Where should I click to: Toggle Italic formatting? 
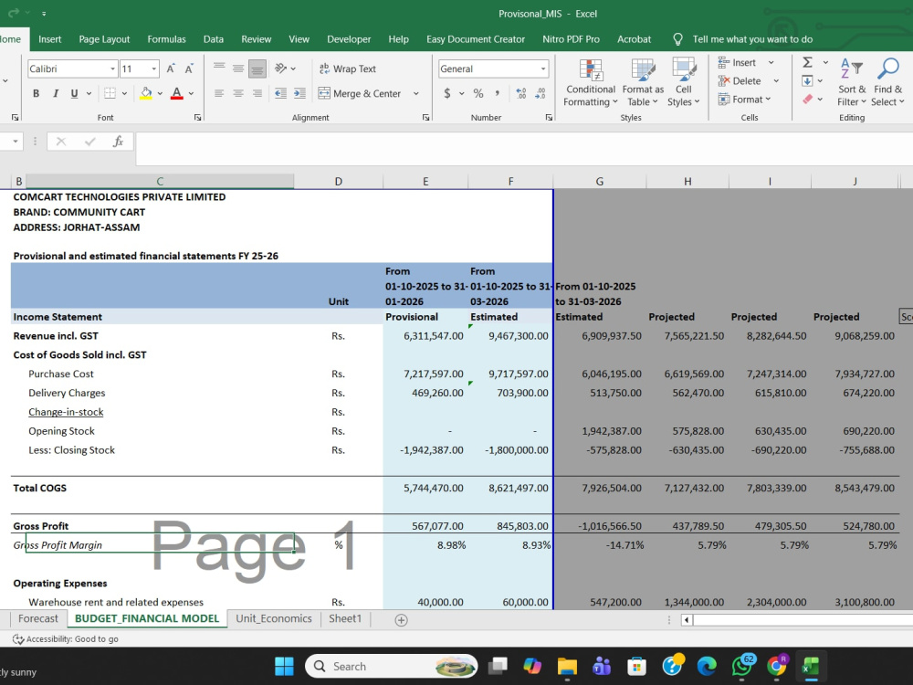click(56, 93)
